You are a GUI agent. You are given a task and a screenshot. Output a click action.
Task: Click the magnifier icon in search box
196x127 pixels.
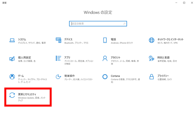pyautogui.click(x=124, y=24)
